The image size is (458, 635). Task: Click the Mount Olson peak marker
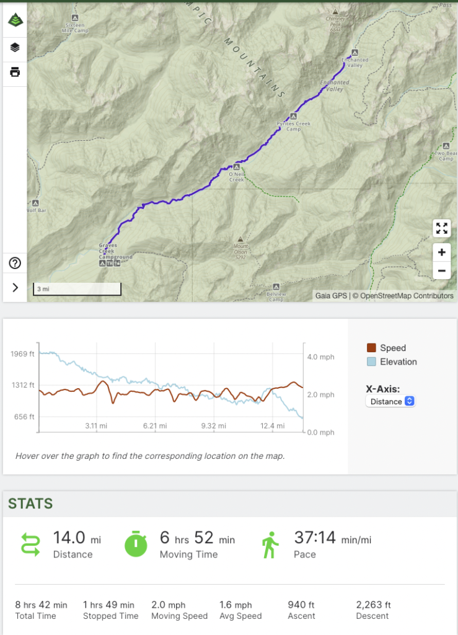tap(240, 239)
